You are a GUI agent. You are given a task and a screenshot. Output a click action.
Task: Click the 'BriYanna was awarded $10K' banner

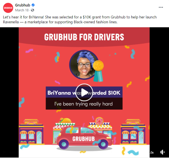tap(84, 92)
